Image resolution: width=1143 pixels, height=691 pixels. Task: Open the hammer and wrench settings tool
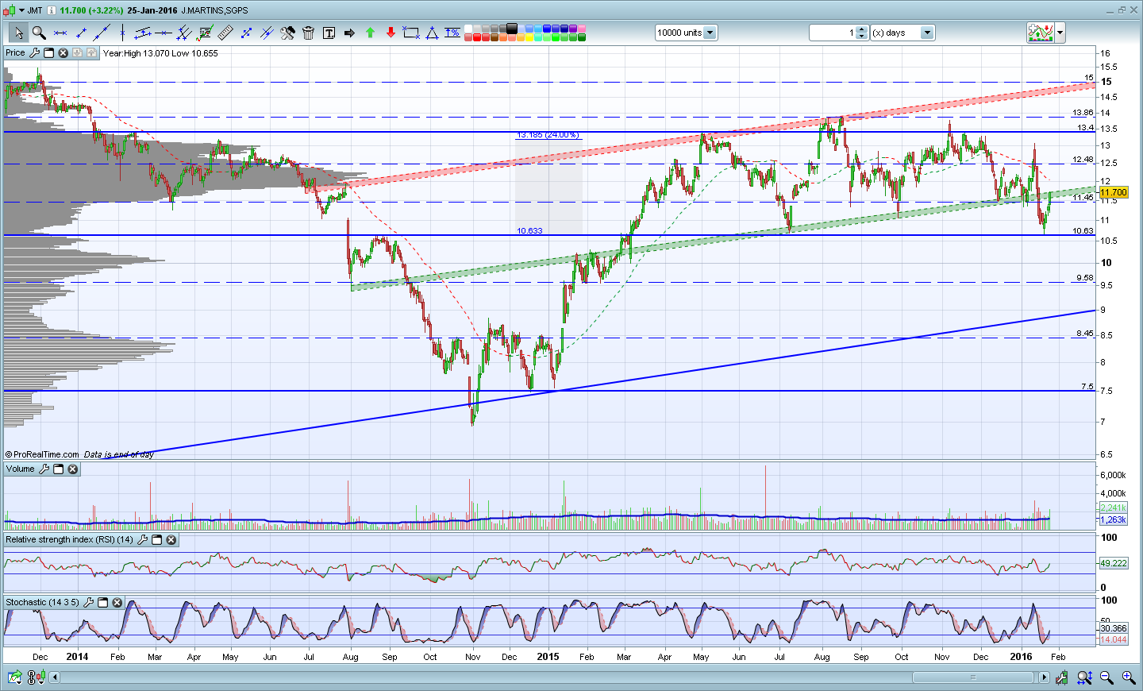(x=287, y=33)
